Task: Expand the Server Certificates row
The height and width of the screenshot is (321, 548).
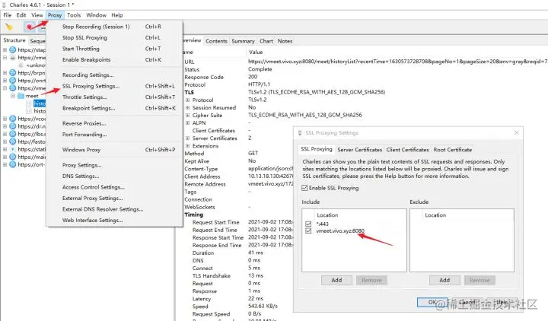Action: (188, 138)
